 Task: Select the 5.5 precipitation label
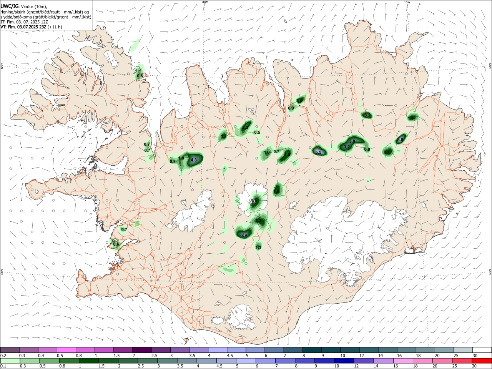point(318,153)
